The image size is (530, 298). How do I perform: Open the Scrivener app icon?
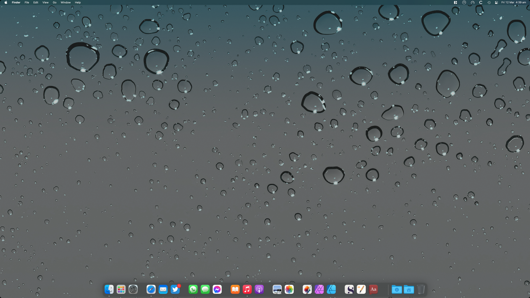[x=349, y=289]
